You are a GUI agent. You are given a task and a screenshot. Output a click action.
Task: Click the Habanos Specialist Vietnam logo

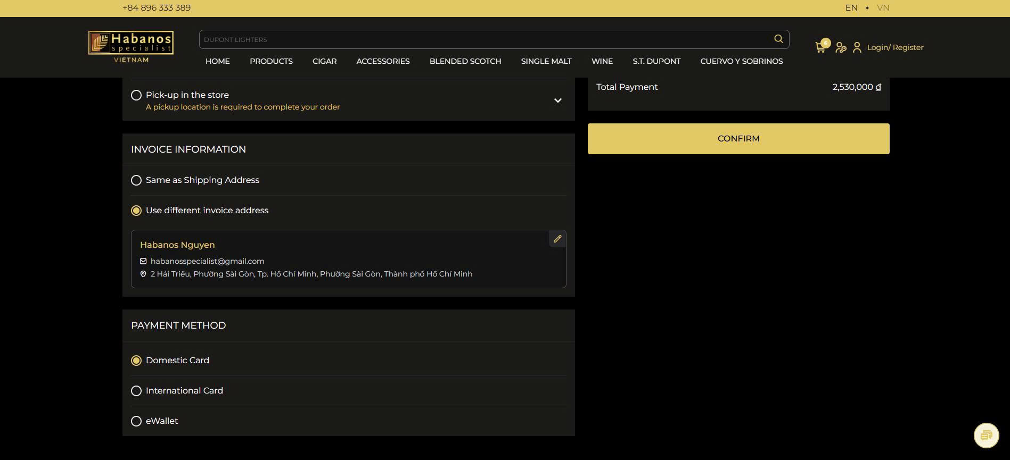tap(131, 47)
